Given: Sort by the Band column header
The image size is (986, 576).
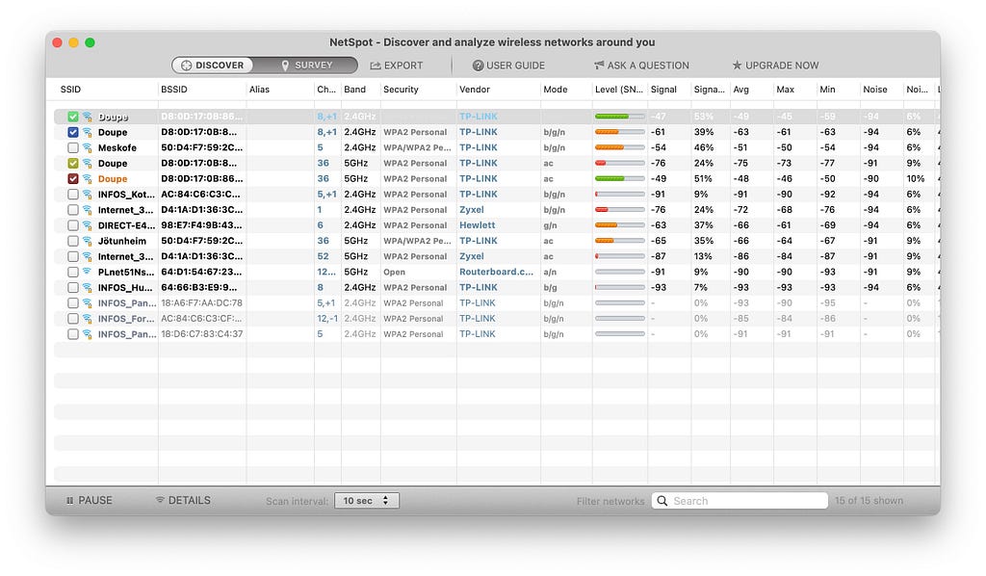Looking at the screenshot, I should [354, 90].
